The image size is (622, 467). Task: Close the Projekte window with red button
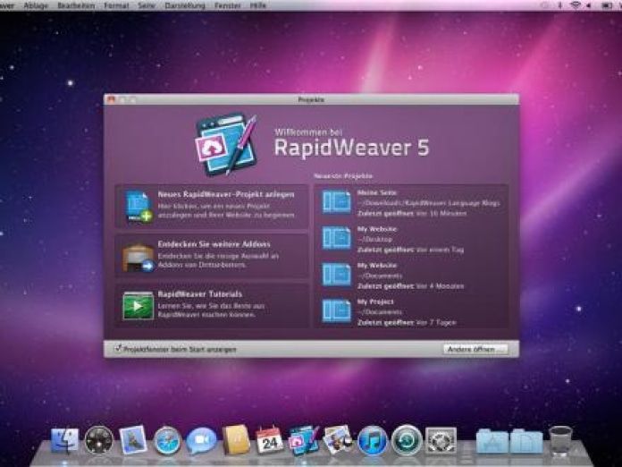111,99
